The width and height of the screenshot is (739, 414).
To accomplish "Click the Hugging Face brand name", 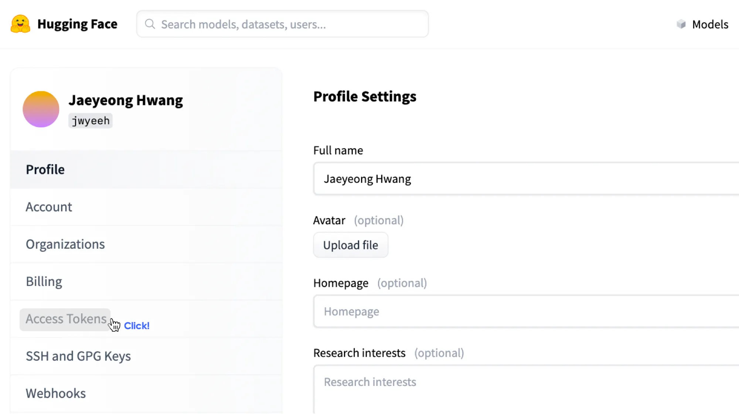I will [77, 24].
